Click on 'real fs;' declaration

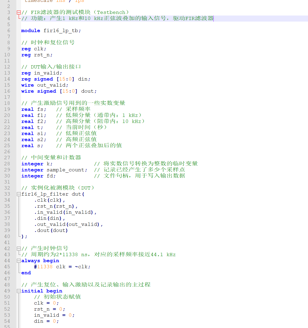(34, 109)
